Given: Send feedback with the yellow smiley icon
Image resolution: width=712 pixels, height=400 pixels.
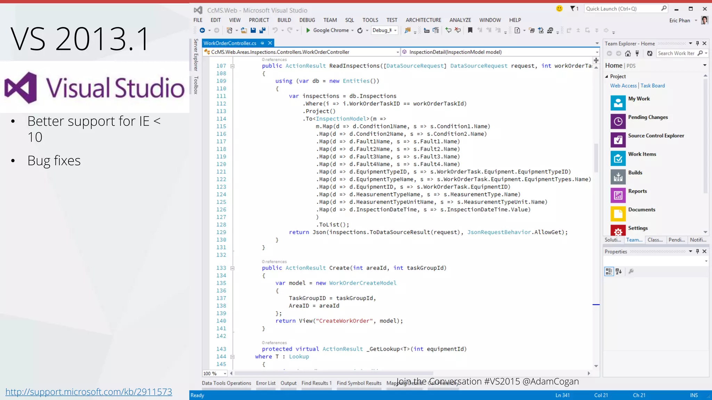Looking at the screenshot, I should (x=559, y=9).
